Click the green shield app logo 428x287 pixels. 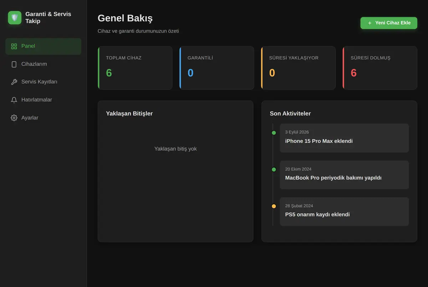(x=15, y=17)
